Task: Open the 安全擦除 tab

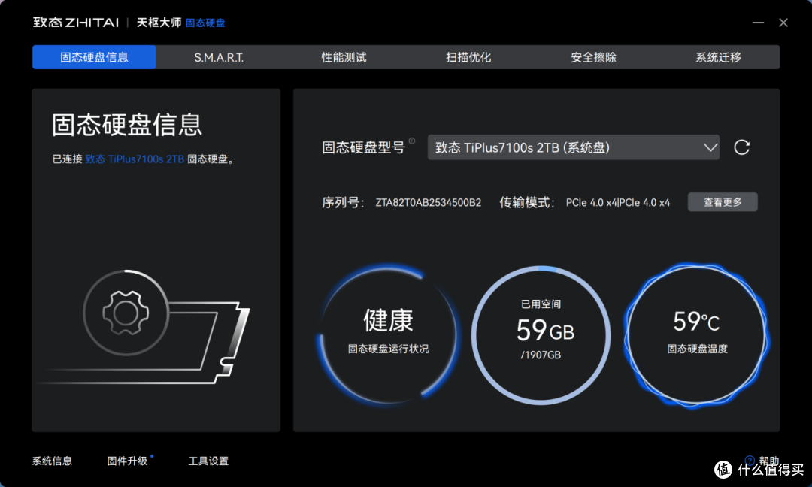Action: [x=593, y=57]
